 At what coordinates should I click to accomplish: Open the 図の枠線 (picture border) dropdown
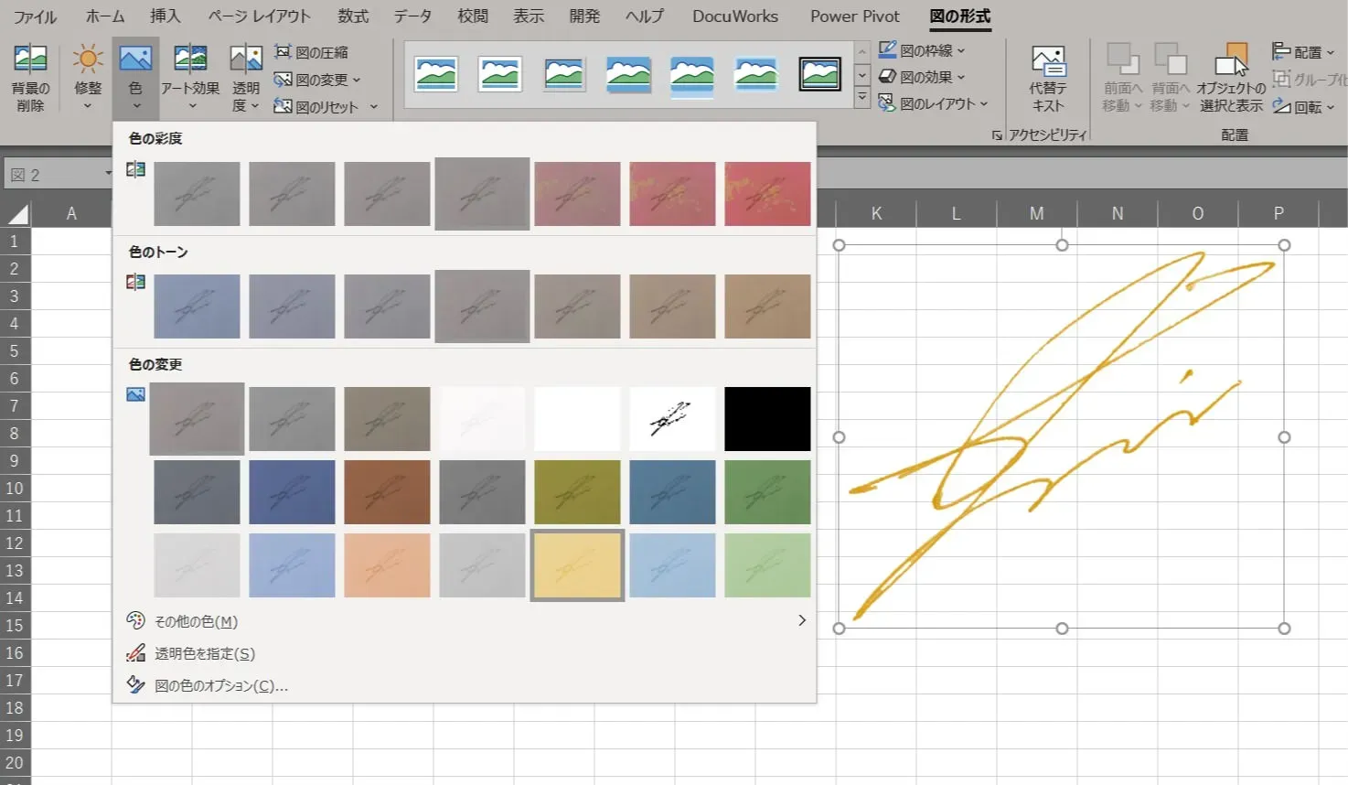pyautogui.click(x=922, y=50)
